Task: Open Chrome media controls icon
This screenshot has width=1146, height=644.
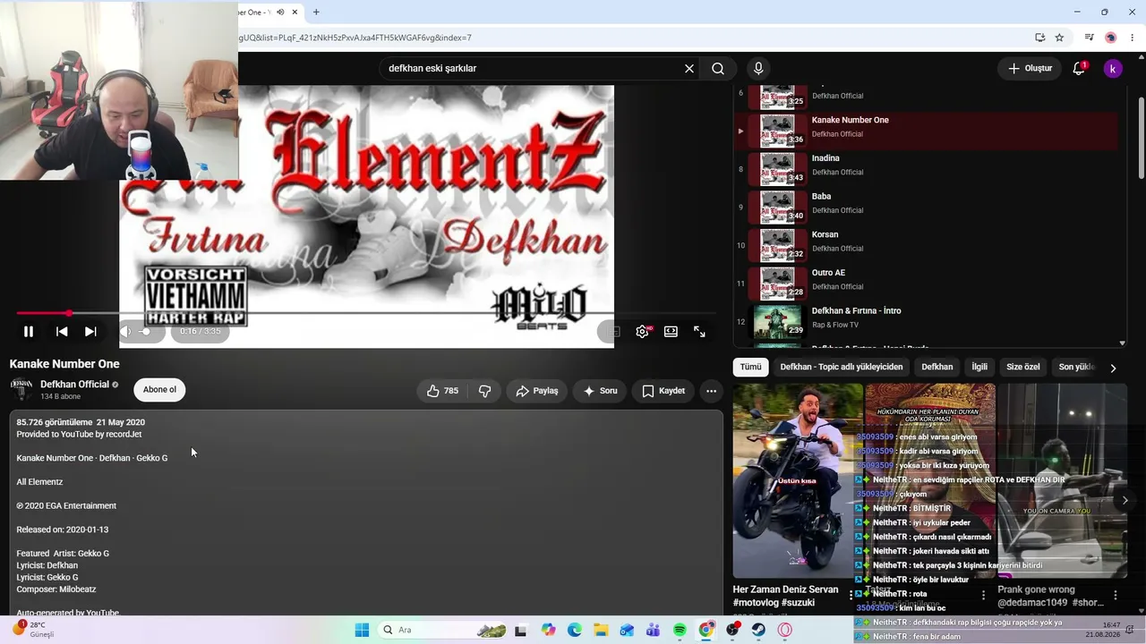Action: [x=1089, y=38]
